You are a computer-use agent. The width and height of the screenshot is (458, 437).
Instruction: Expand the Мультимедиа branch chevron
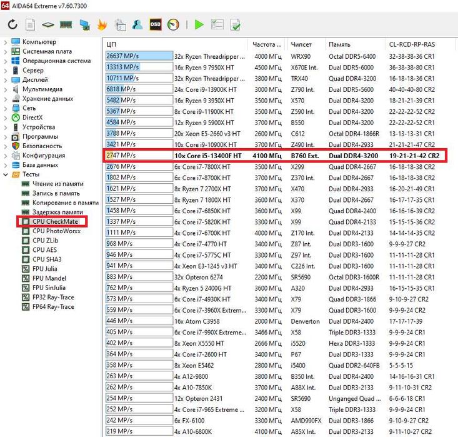5,89
